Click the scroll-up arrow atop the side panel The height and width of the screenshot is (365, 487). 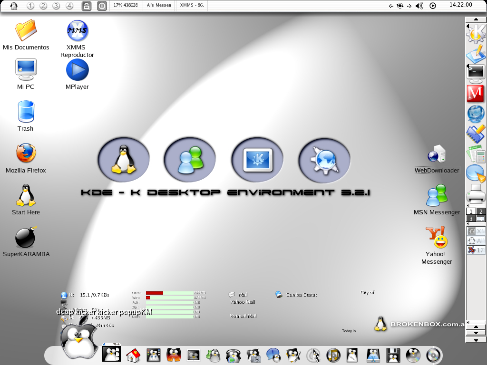(x=476, y=19)
